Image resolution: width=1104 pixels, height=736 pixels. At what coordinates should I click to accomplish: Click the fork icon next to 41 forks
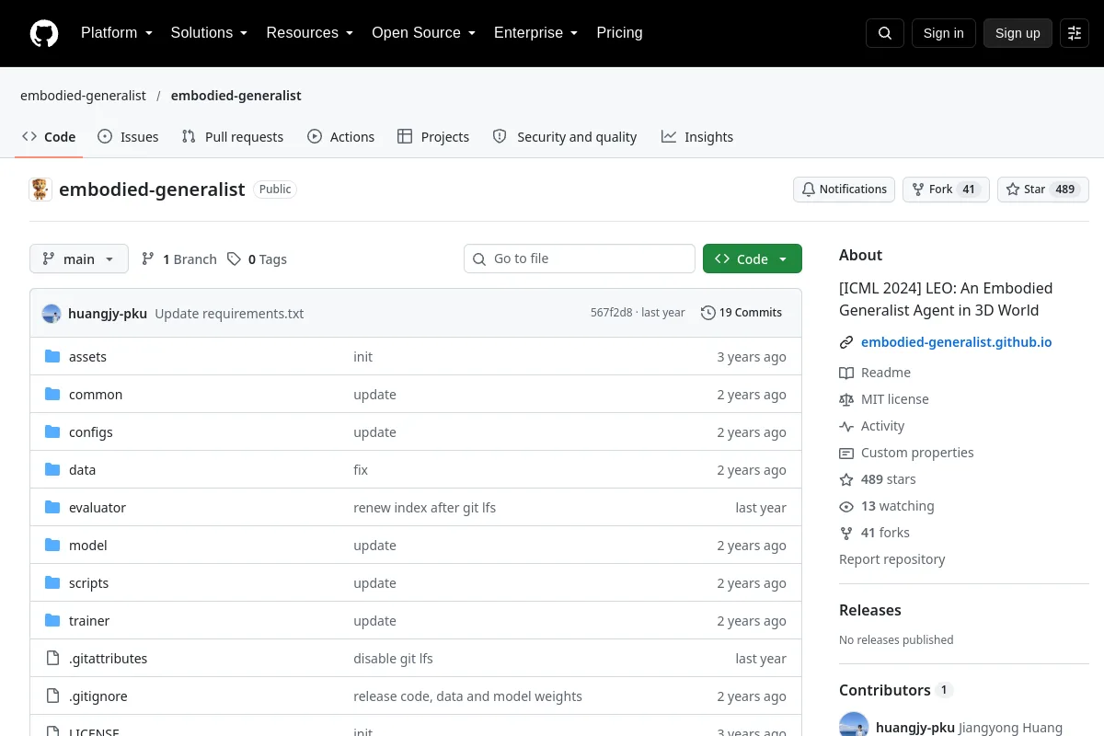(846, 533)
